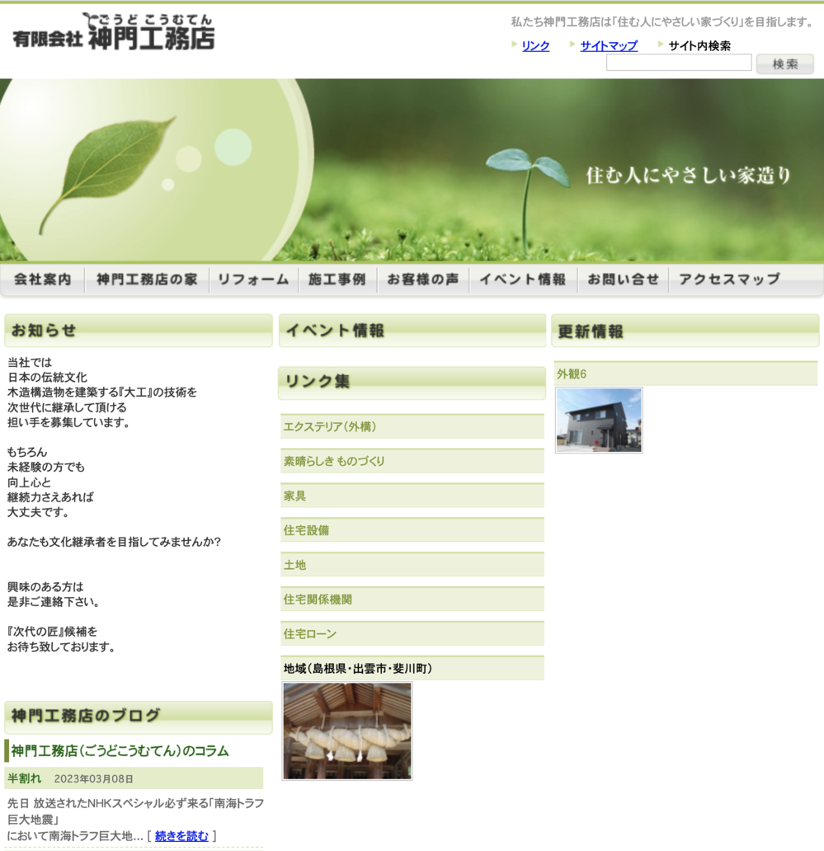Open the 住宅設備 link category
Image resolution: width=824 pixels, height=851 pixels.
306,530
